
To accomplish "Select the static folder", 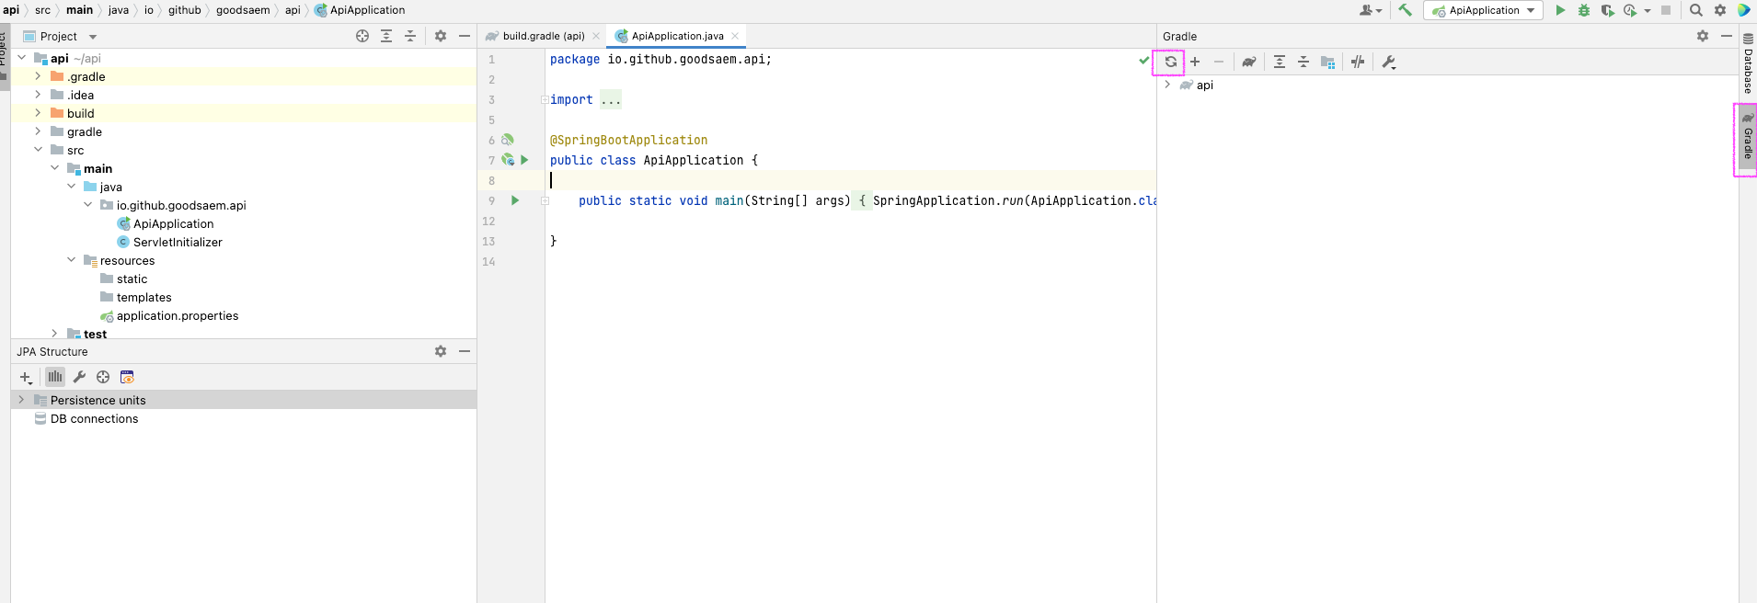I will coord(132,279).
